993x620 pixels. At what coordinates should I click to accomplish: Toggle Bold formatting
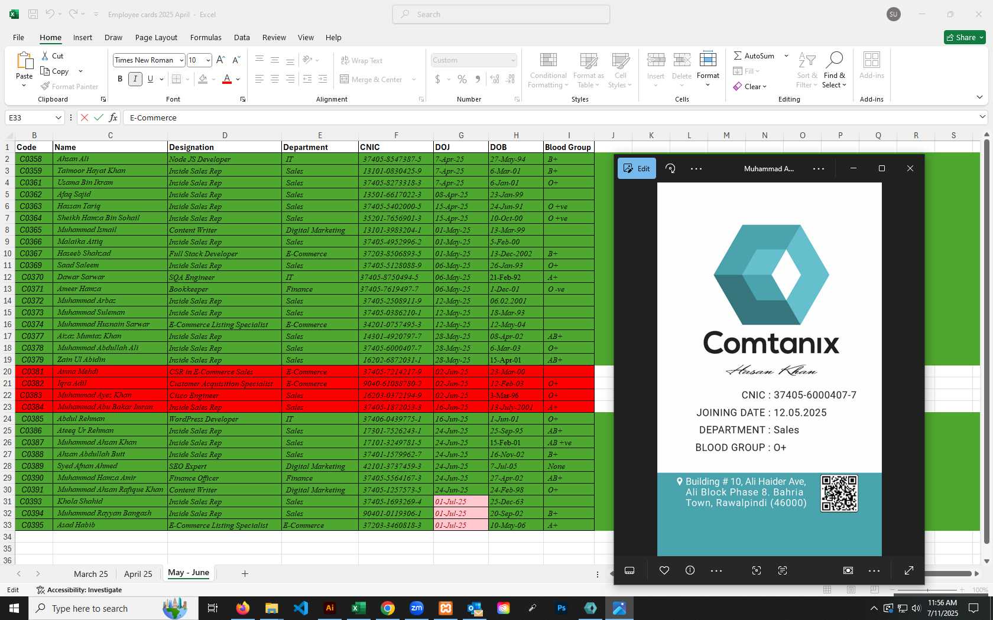coord(120,79)
